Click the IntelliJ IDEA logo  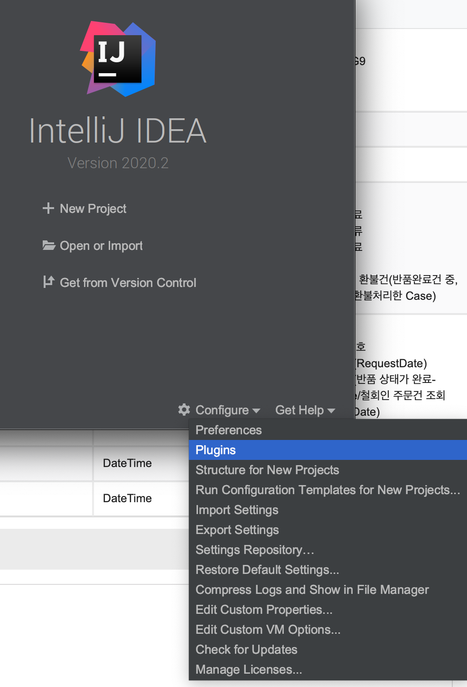[x=118, y=59]
